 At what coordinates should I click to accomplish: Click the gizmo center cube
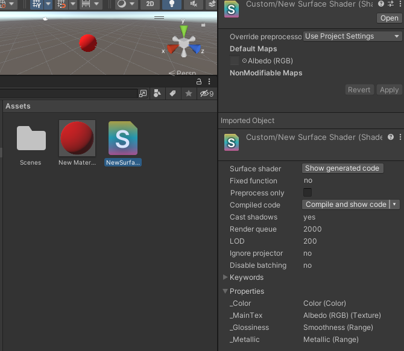pos(184,43)
